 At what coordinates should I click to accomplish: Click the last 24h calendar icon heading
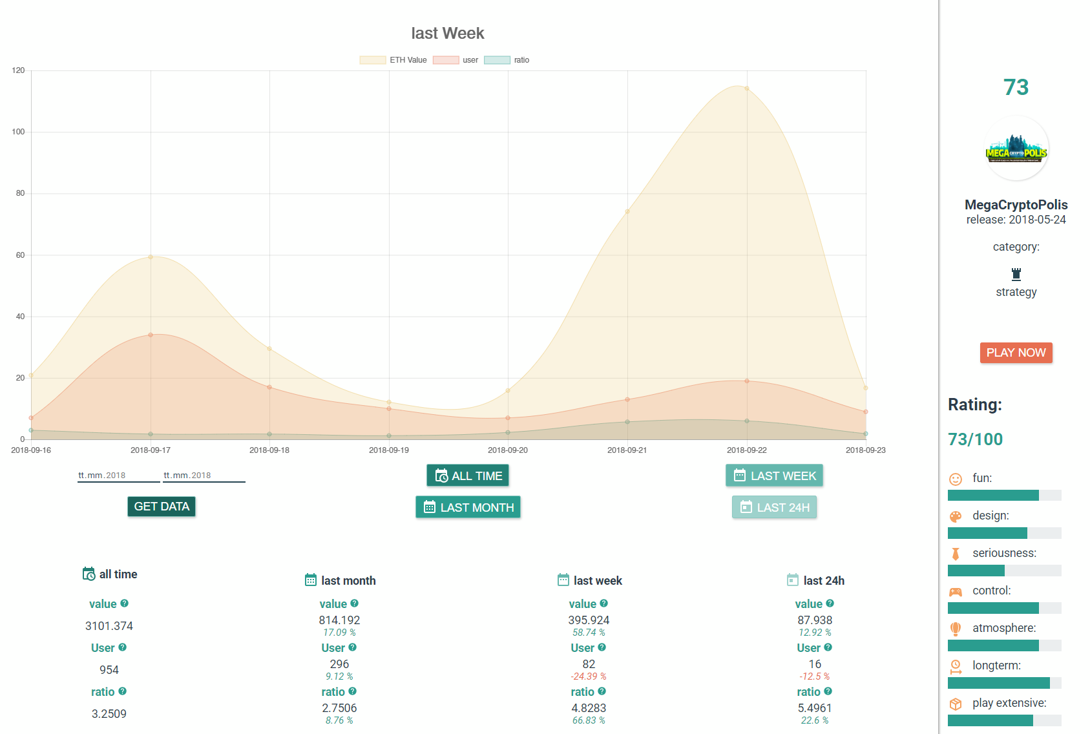[793, 580]
